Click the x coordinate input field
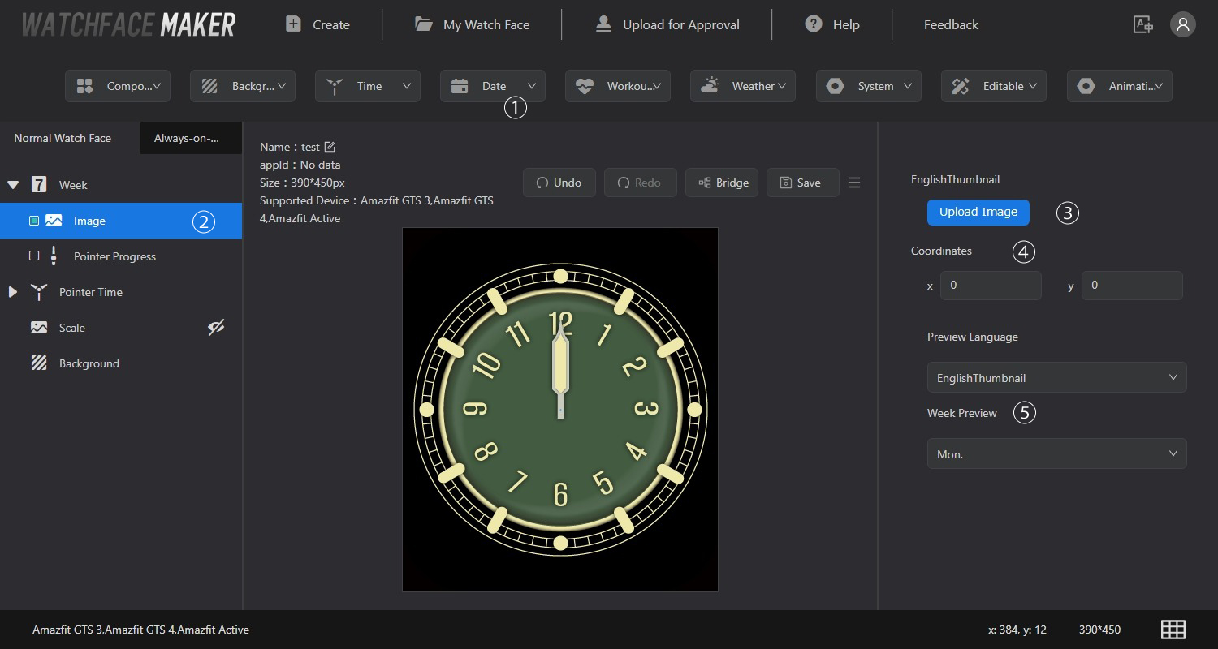This screenshot has width=1218, height=649. tap(991, 286)
